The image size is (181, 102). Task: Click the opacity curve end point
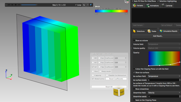tap(180, 62)
